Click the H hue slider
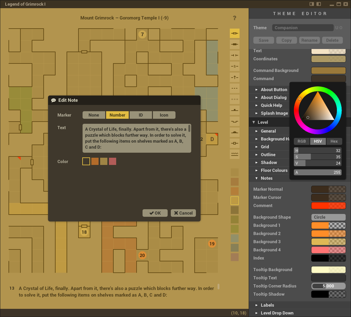351x317 pixels. point(318,150)
